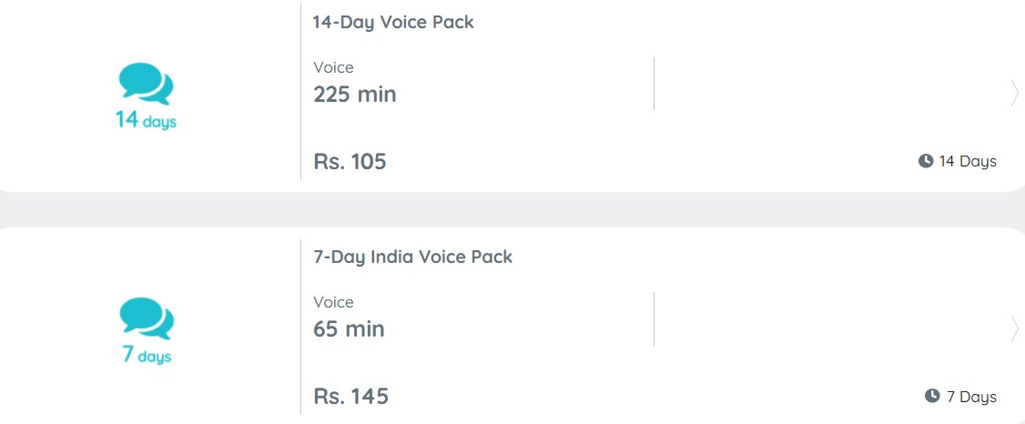Click the clock icon beside 7 Days
1025x424 pixels.
tap(932, 396)
